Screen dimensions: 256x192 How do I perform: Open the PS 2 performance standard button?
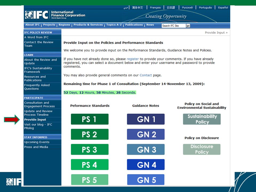(90, 134)
